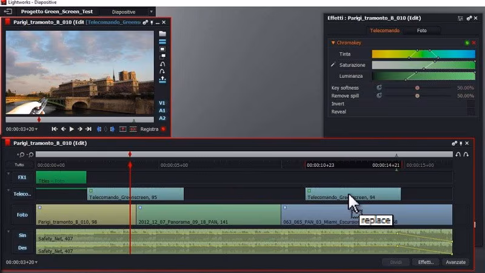Undo using the timeline top-right arrow

click(458, 154)
